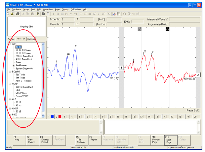Viewport: 205px width, 152px height.
Task: Mark trough III' with the primed III' toolbar button
Action: [90, 14]
